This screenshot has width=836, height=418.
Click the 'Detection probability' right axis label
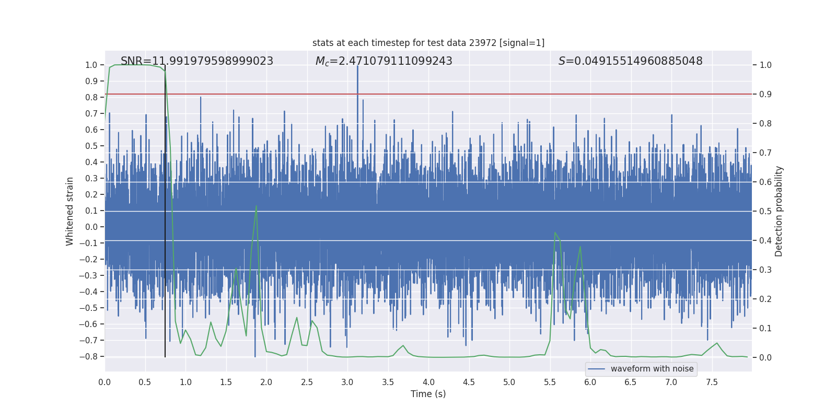[x=779, y=211]
